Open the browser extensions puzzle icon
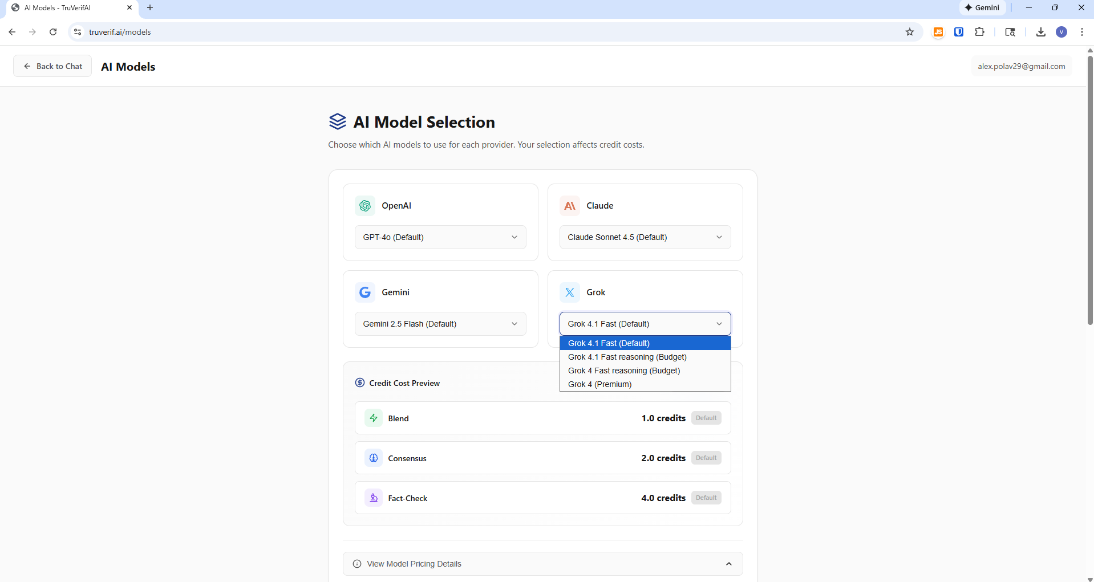This screenshot has width=1094, height=582. click(980, 32)
